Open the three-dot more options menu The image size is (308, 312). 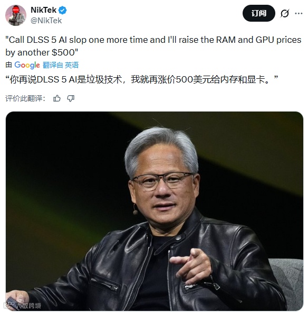[299, 14]
